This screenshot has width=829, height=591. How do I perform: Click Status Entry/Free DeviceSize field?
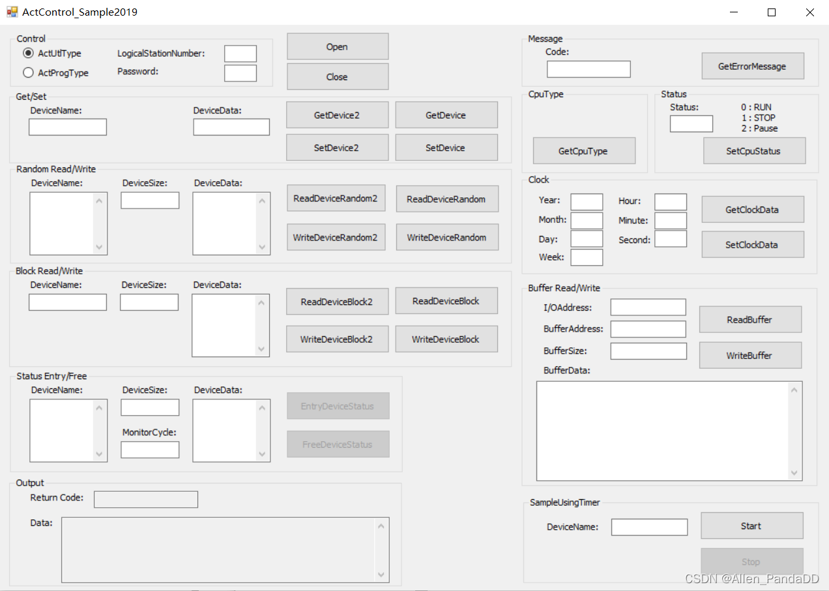150,408
